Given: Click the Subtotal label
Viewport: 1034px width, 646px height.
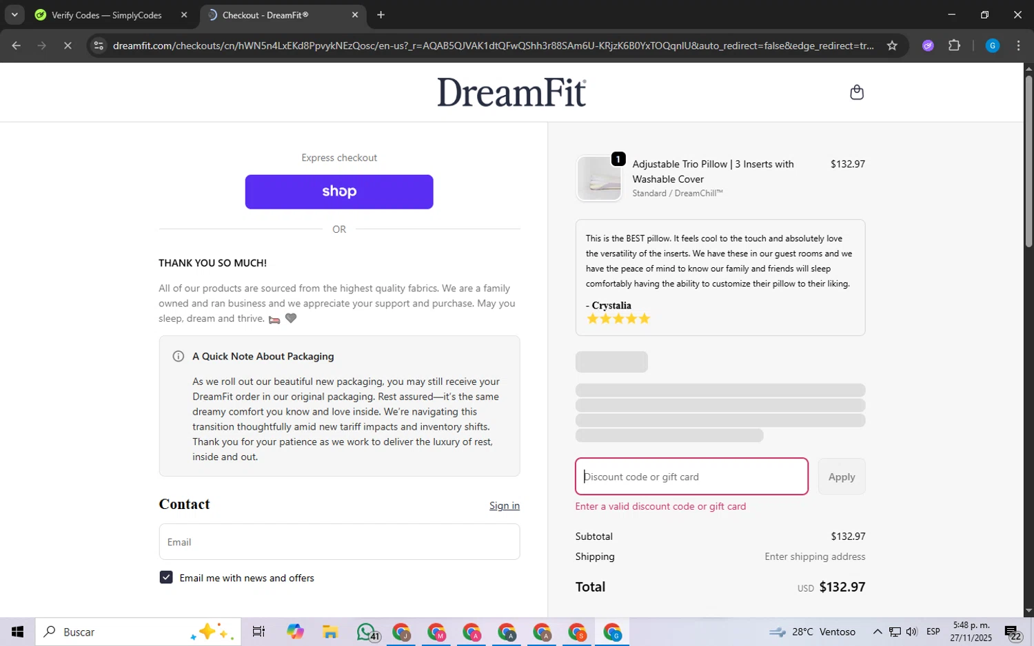Looking at the screenshot, I should coord(594,536).
